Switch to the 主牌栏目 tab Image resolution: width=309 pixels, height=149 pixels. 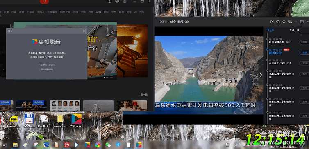(x=294, y=30)
